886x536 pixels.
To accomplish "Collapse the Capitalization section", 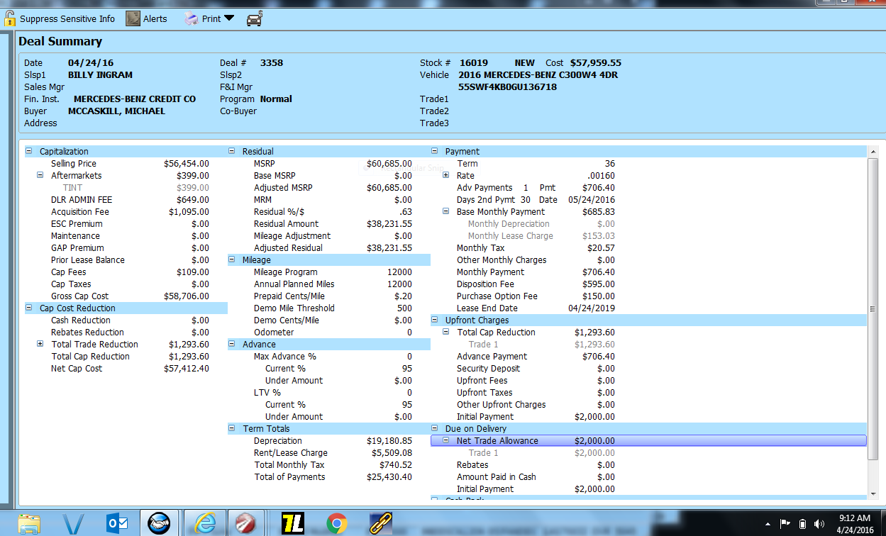I will point(29,151).
